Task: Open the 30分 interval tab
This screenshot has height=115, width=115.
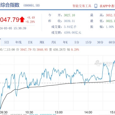Action: tap(100, 42)
